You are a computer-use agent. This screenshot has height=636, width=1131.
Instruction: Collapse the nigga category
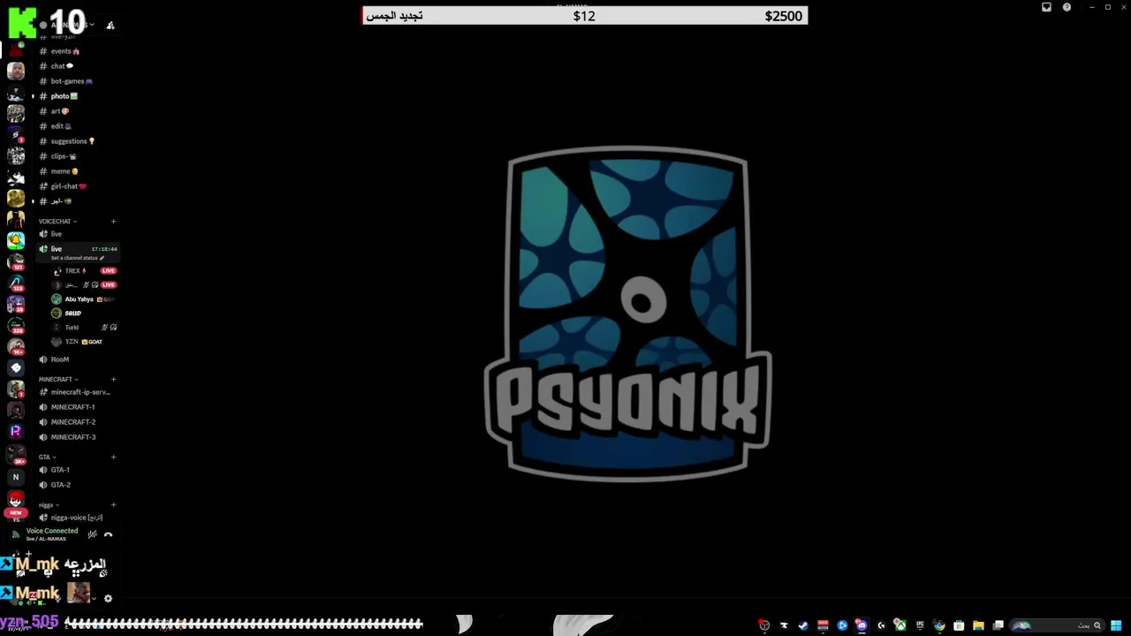click(49, 505)
